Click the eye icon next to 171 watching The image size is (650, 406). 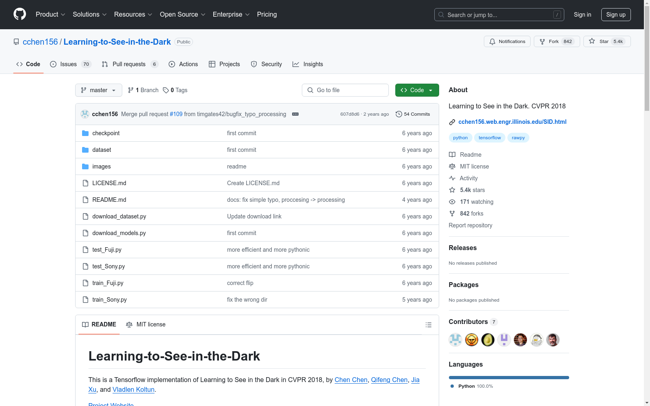pyautogui.click(x=452, y=202)
